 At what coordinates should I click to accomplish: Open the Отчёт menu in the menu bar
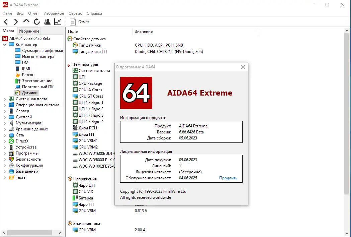click(33, 13)
